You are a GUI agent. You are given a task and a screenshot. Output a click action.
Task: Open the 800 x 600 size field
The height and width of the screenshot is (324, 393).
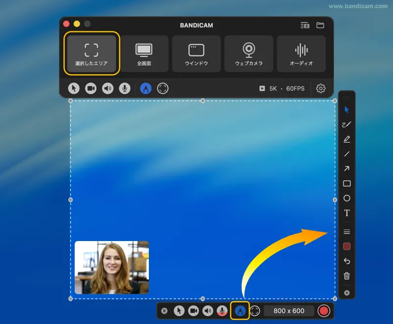[289, 311]
